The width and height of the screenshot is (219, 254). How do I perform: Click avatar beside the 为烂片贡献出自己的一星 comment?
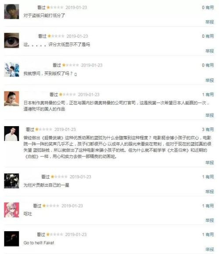click(11, 181)
